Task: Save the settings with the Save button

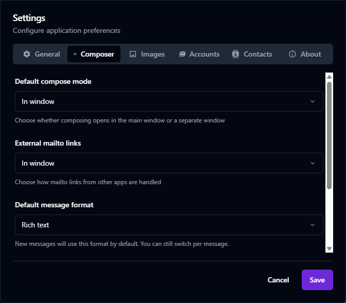Action: [x=317, y=280]
